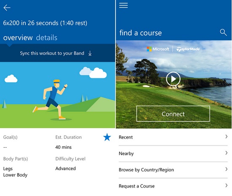Tap the Advanced difficulty value
232x196 pixels.
tap(65, 168)
